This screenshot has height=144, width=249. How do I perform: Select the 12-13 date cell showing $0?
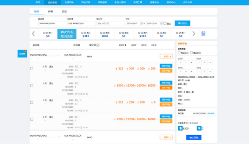(162, 34)
